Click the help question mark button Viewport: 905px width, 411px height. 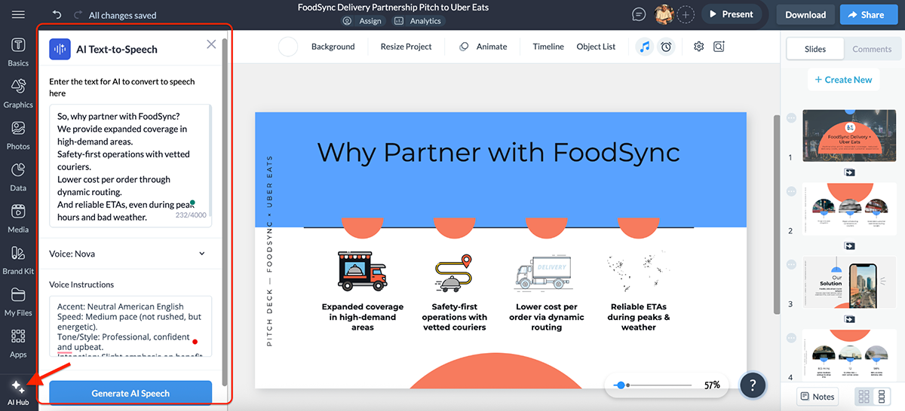[753, 385]
